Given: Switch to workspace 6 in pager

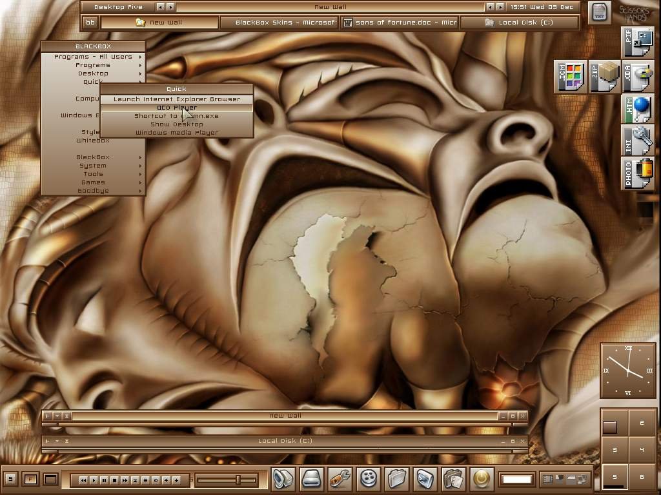Looking at the screenshot, I should point(642,477).
